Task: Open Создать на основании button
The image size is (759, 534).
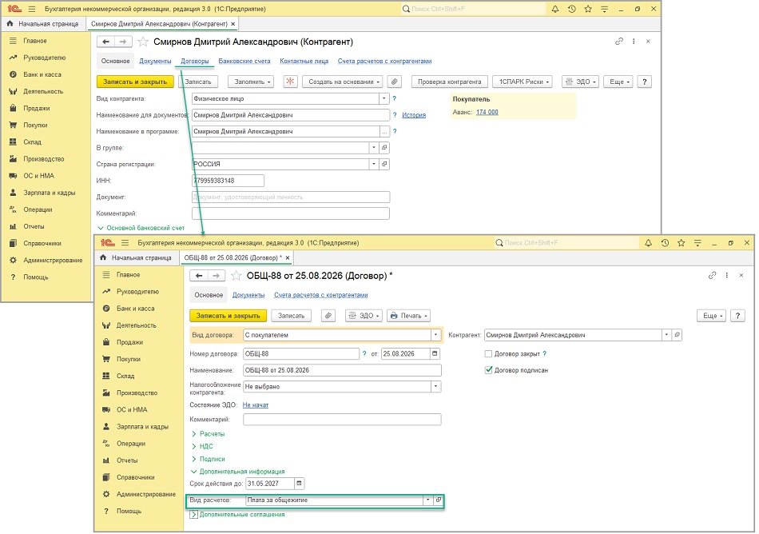Action: click(343, 82)
